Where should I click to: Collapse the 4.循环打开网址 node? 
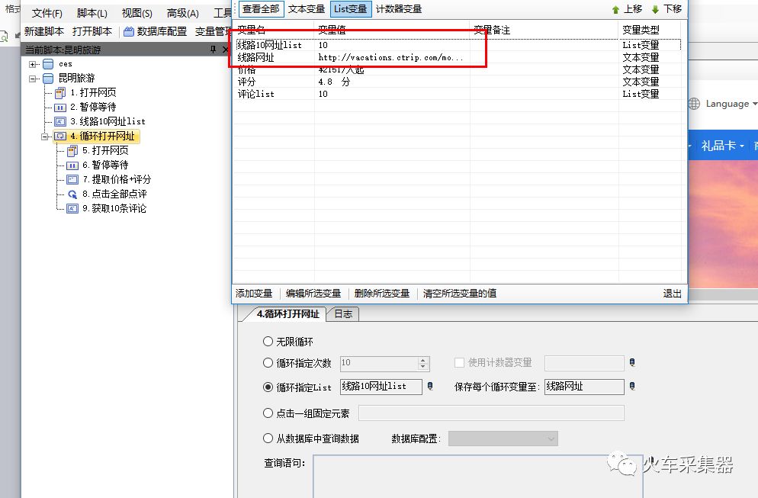coord(44,137)
